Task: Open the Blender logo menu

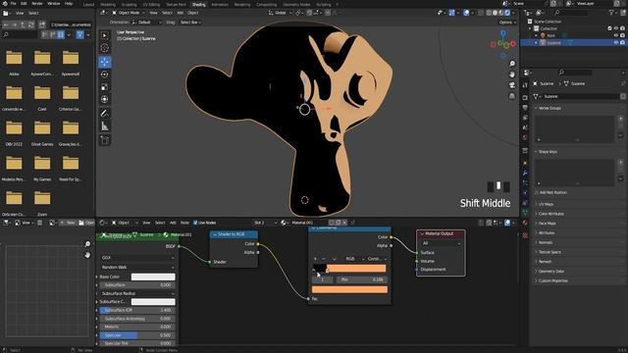Action: (x=4, y=4)
